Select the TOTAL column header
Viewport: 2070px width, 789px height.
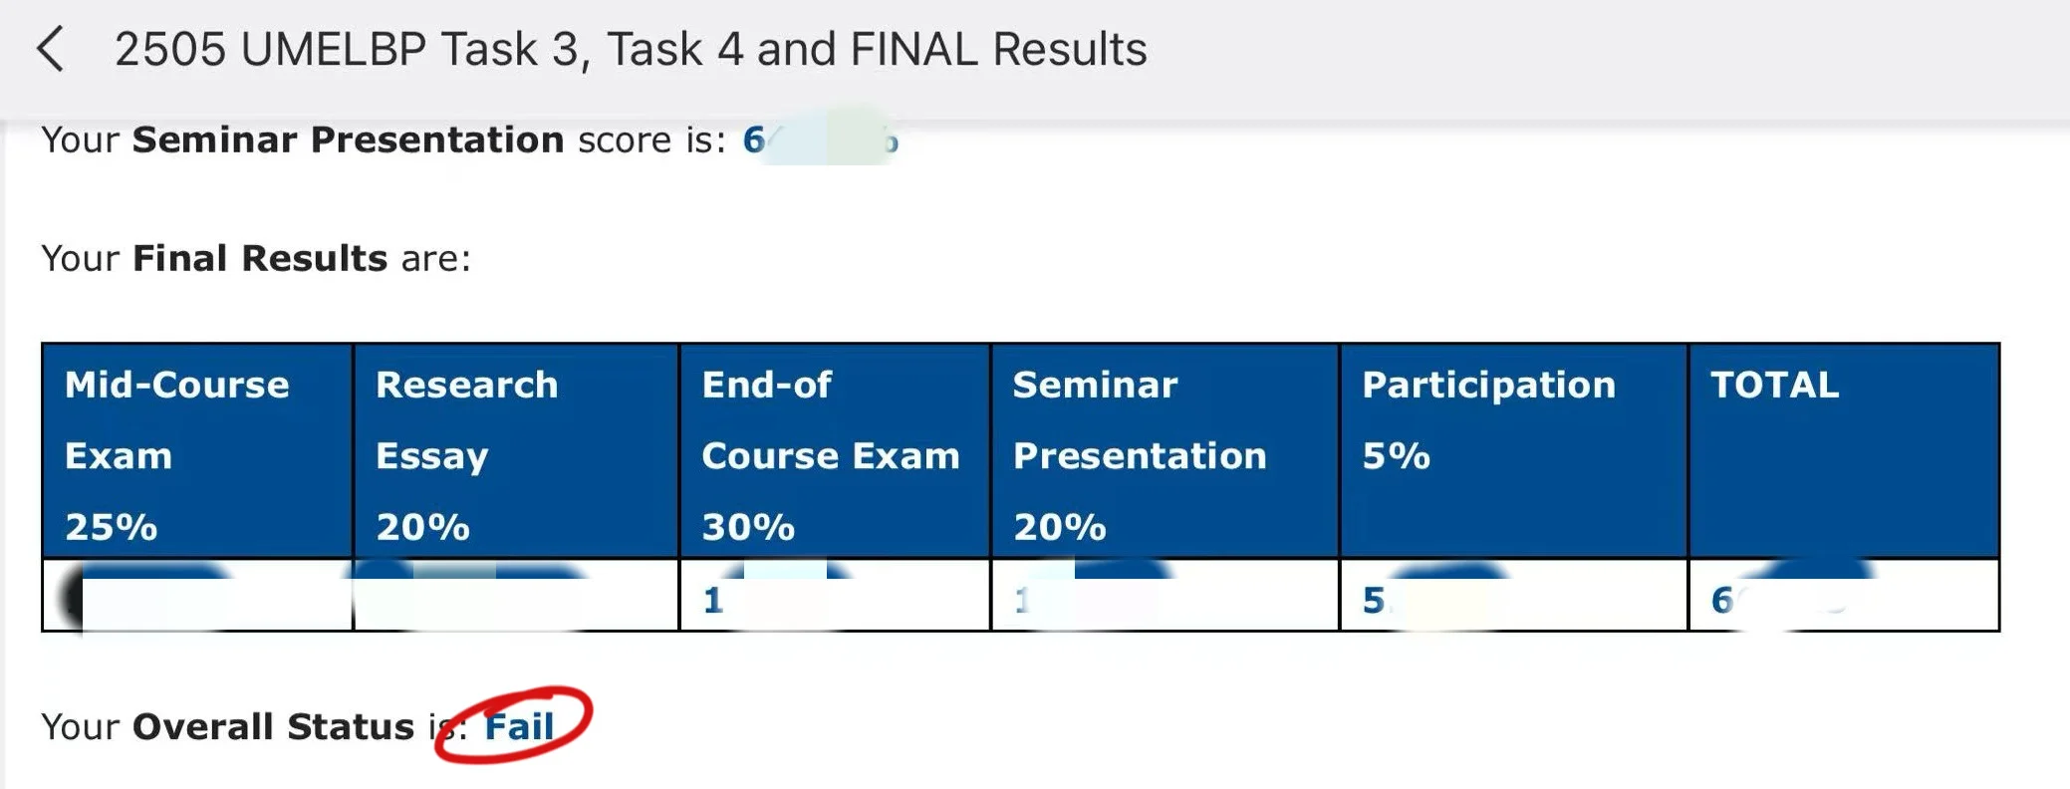(1845, 450)
